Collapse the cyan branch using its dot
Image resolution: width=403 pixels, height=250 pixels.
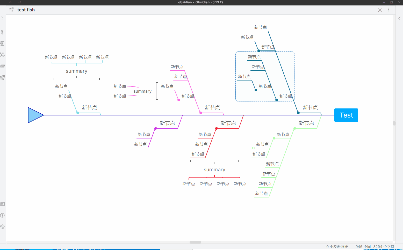click(x=78, y=113)
